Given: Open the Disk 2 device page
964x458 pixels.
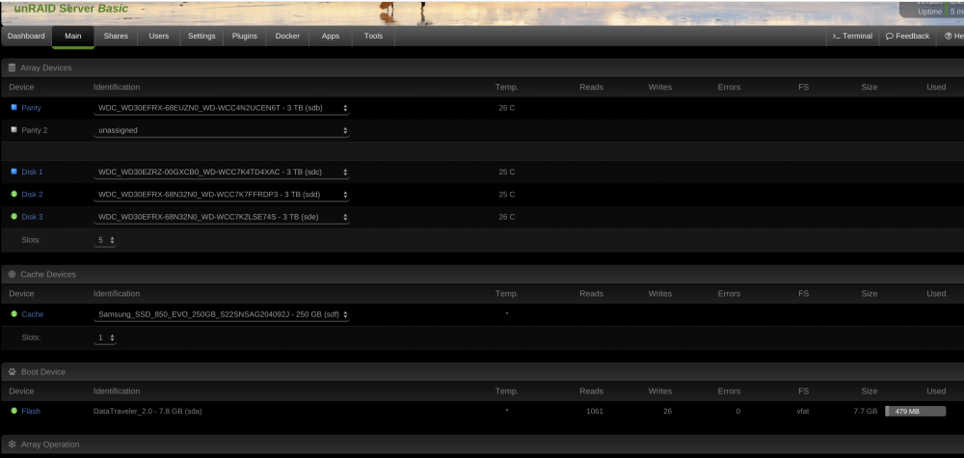Looking at the screenshot, I should point(32,195).
